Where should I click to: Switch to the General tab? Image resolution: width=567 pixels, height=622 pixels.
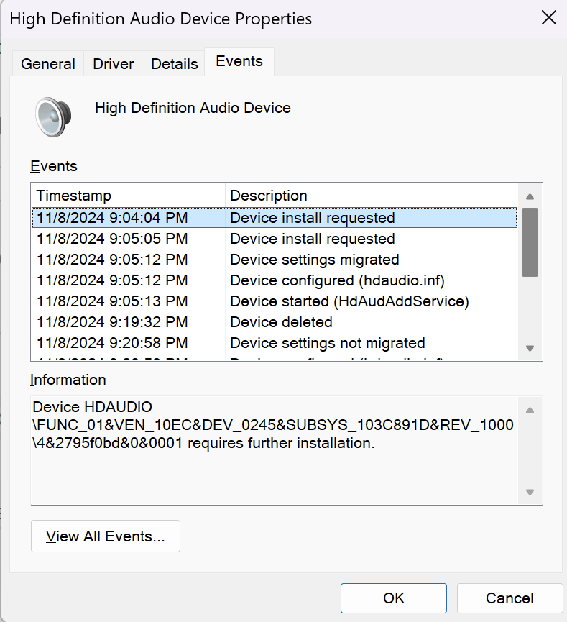(47, 64)
